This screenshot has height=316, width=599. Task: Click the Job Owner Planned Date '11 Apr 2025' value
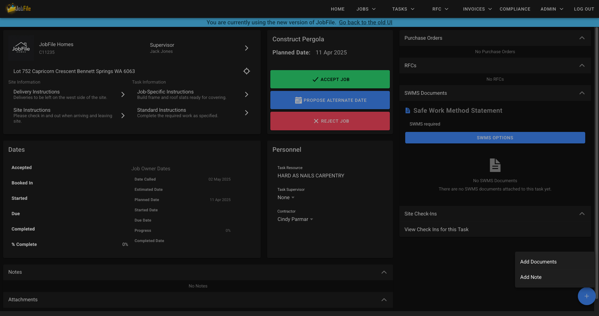(220, 200)
